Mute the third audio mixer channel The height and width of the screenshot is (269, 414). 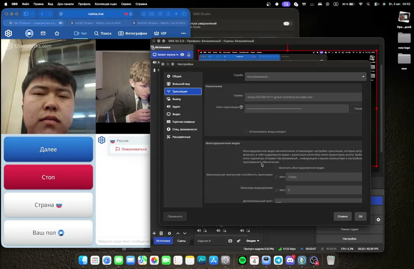pyautogui.click(x=242, y=231)
